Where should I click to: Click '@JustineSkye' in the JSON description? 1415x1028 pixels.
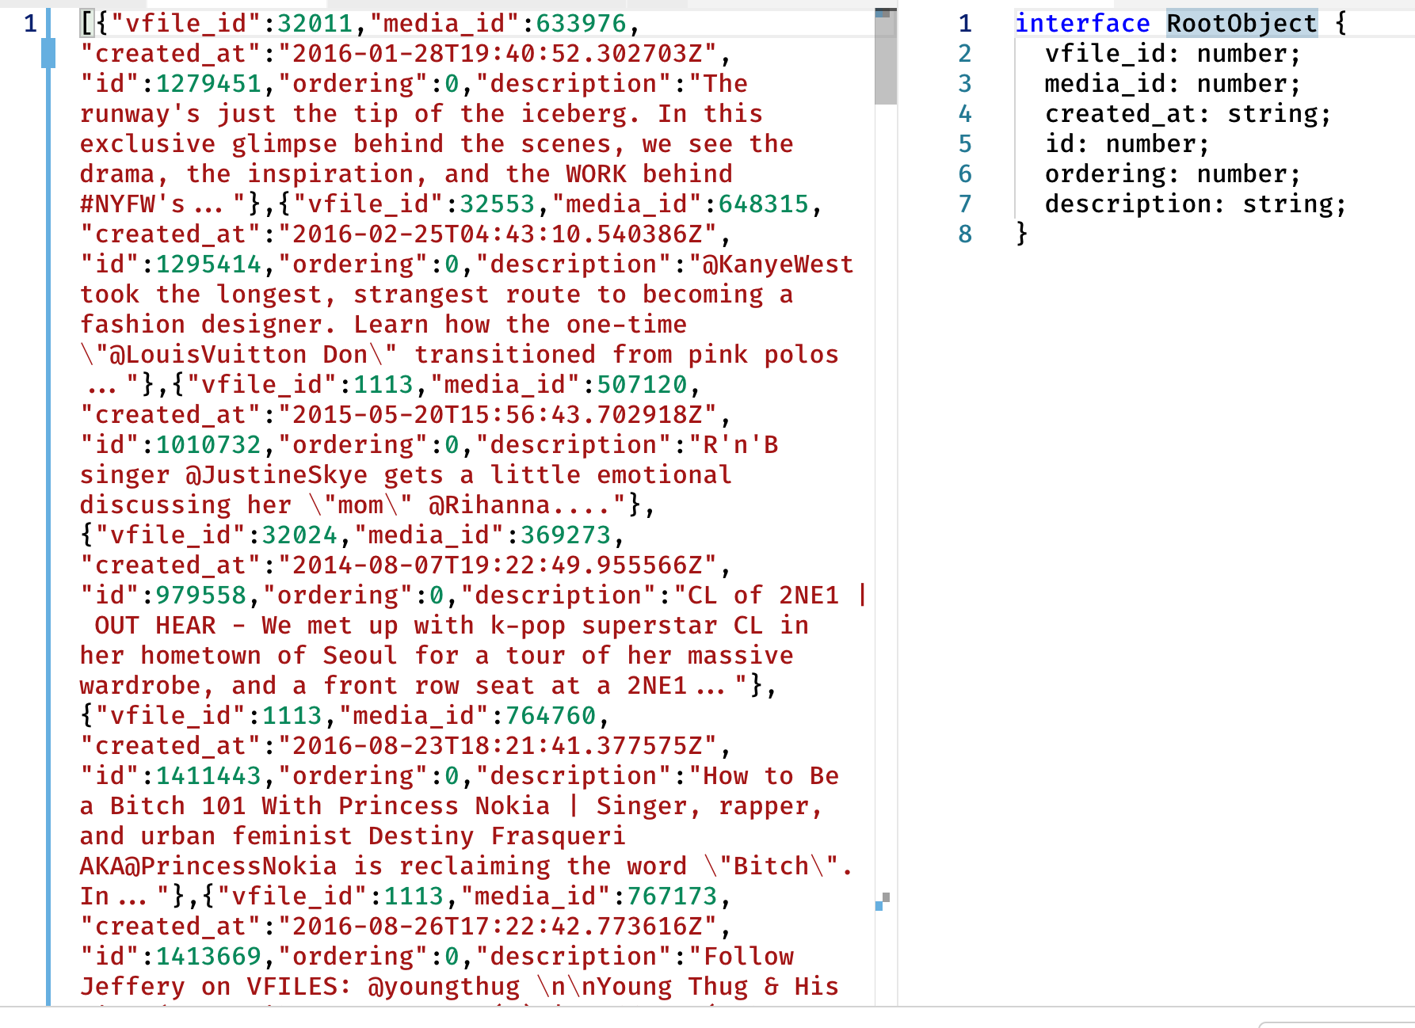click(x=277, y=475)
